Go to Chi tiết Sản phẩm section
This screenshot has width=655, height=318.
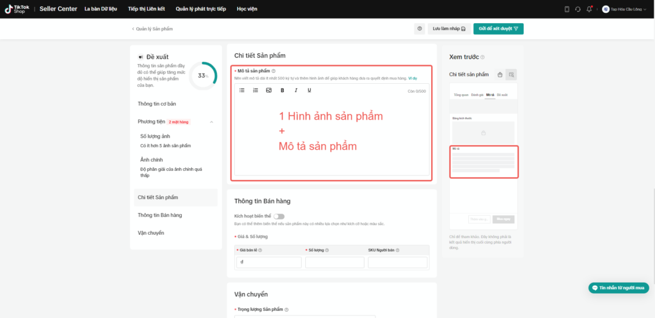176,197
